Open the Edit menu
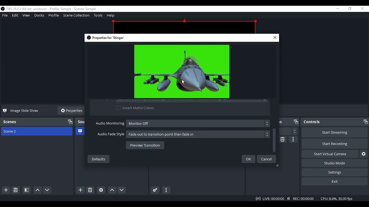The image size is (369, 207). (15, 16)
